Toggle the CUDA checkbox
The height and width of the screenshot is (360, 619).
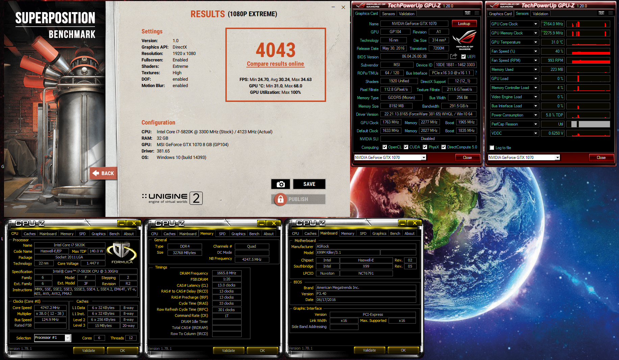point(406,147)
